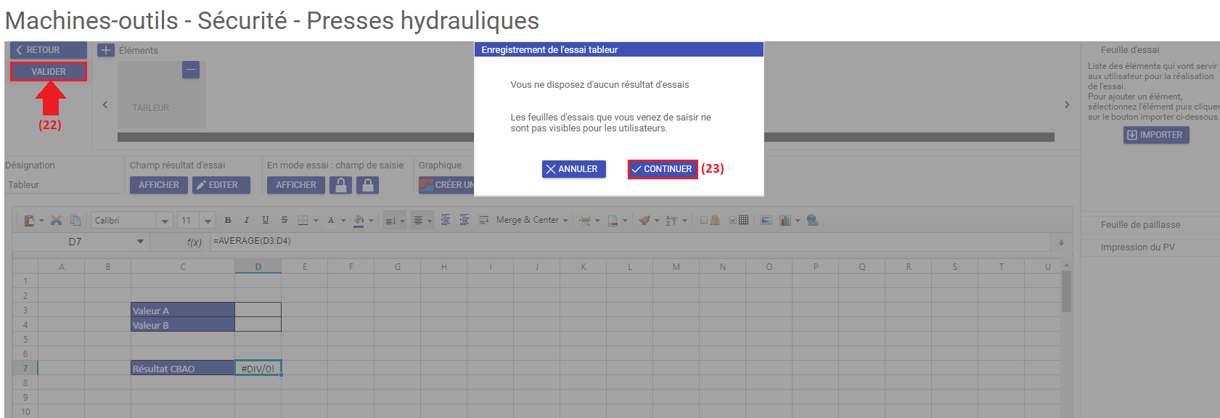Open the font color dropdown arrow

pyautogui.click(x=343, y=221)
